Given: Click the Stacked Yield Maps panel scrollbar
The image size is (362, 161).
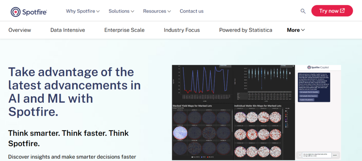Looking at the screenshot, I should tap(232, 121).
